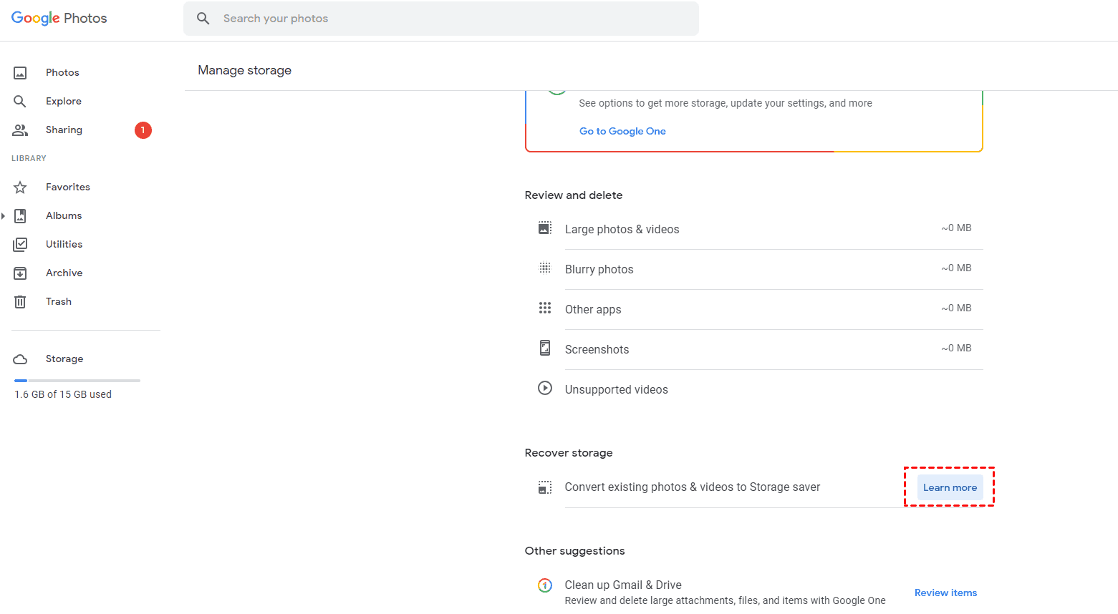Image resolution: width=1118 pixels, height=614 pixels.
Task: Click the Favorites star icon
Action: pyautogui.click(x=20, y=187)
